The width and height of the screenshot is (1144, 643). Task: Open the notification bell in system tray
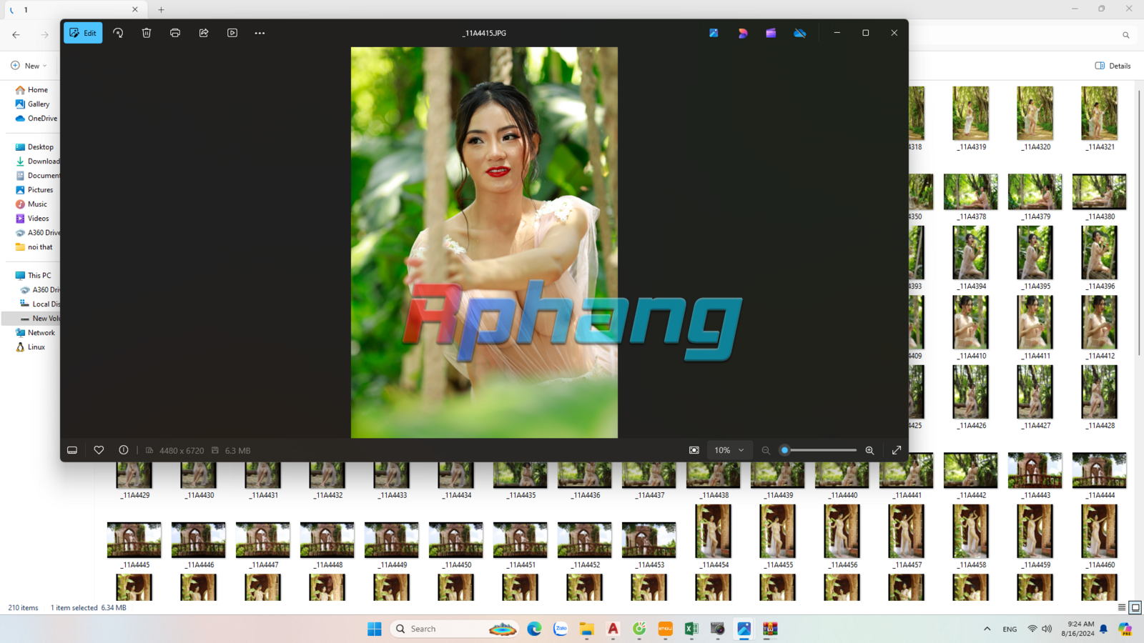[x=1103, y=629]
